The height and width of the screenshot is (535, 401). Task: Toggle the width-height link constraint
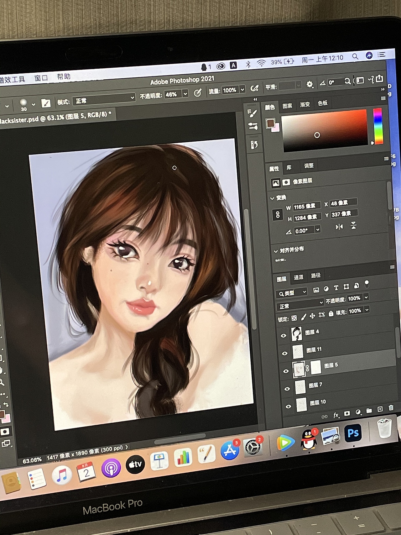[278, 215]
